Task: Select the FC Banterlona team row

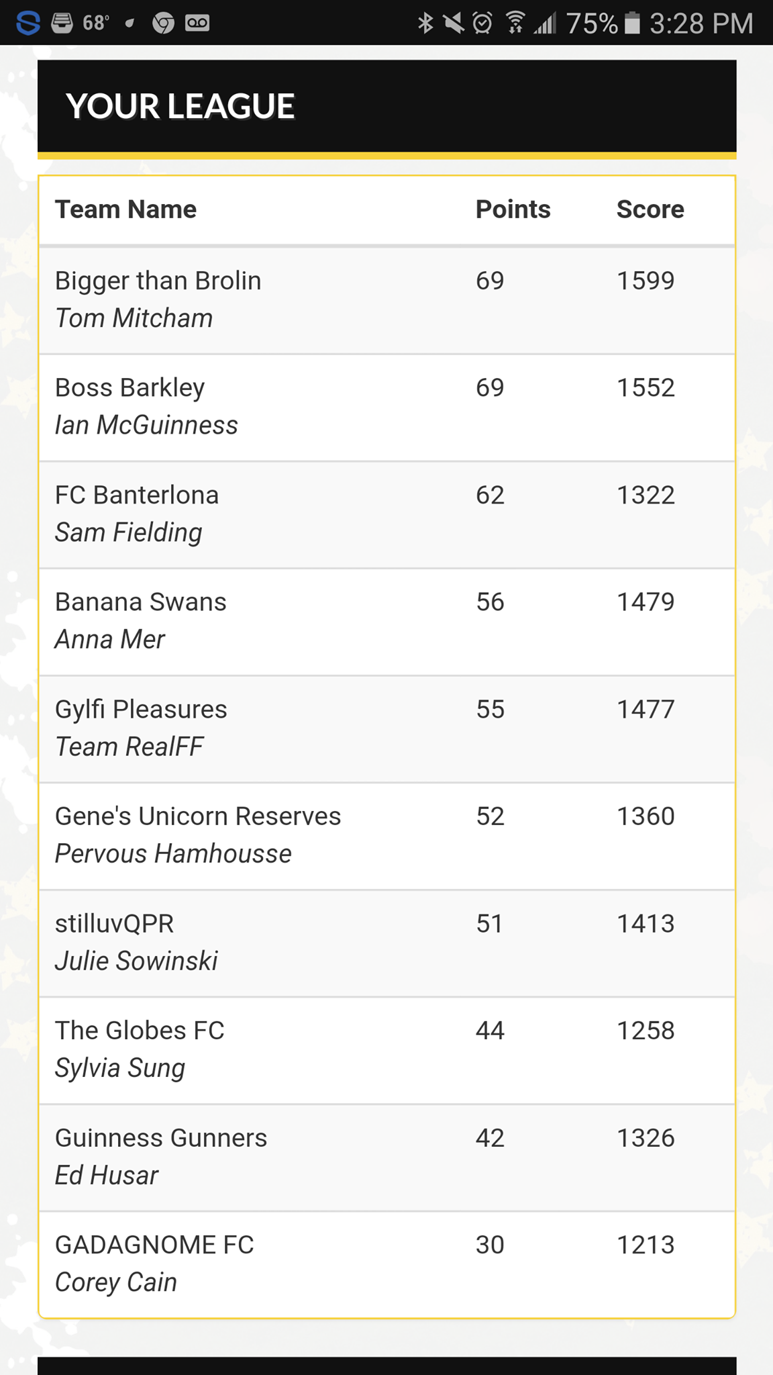Action: (x=387, y=515)
